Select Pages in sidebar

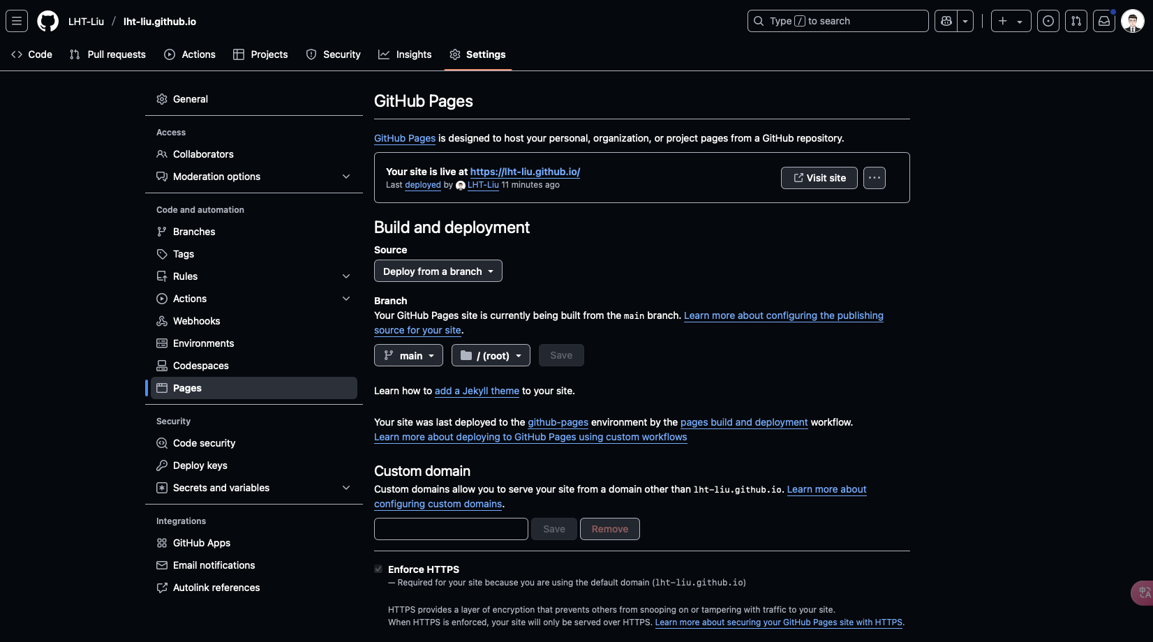pyautogui.click(x=254, y=388)
